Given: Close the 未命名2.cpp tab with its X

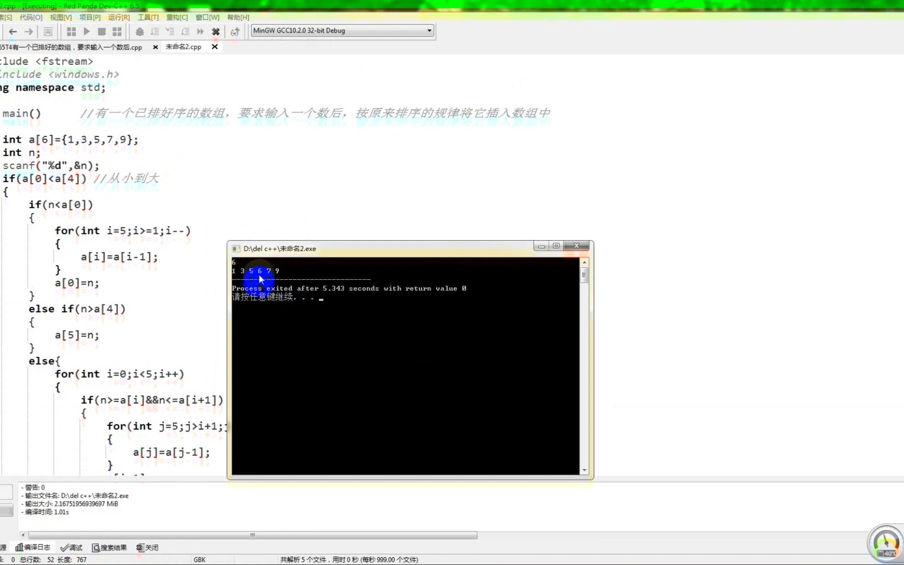Looking at the screenshot, I should click(x=214, y=47).
